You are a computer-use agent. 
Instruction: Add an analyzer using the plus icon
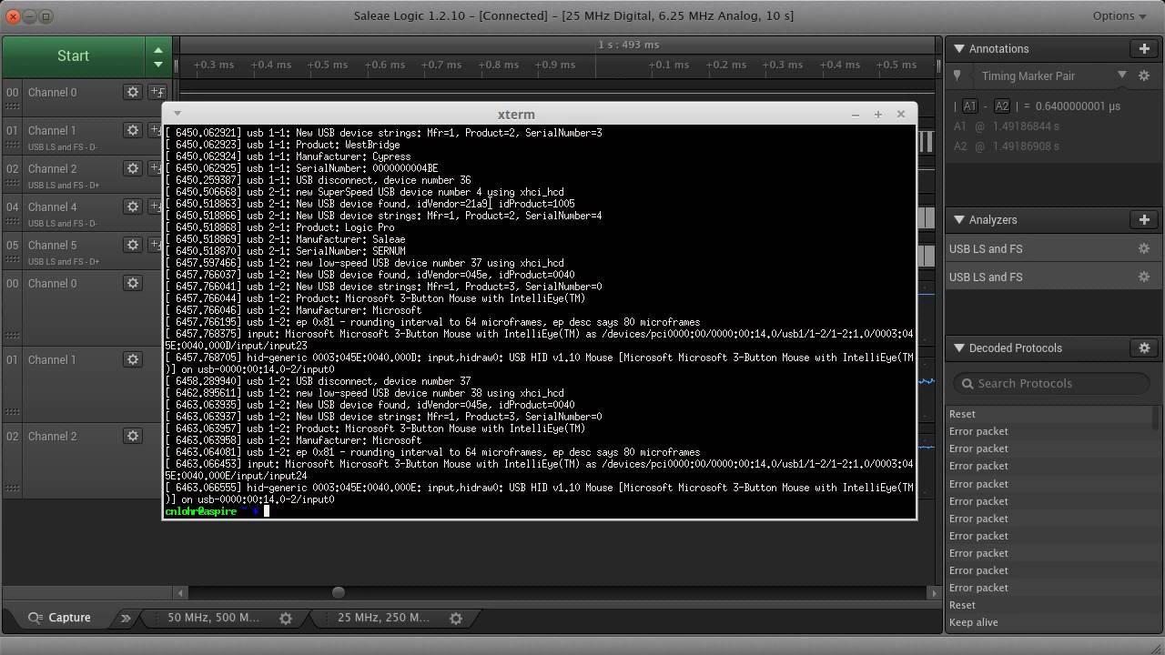click(x=1144, y=219)
